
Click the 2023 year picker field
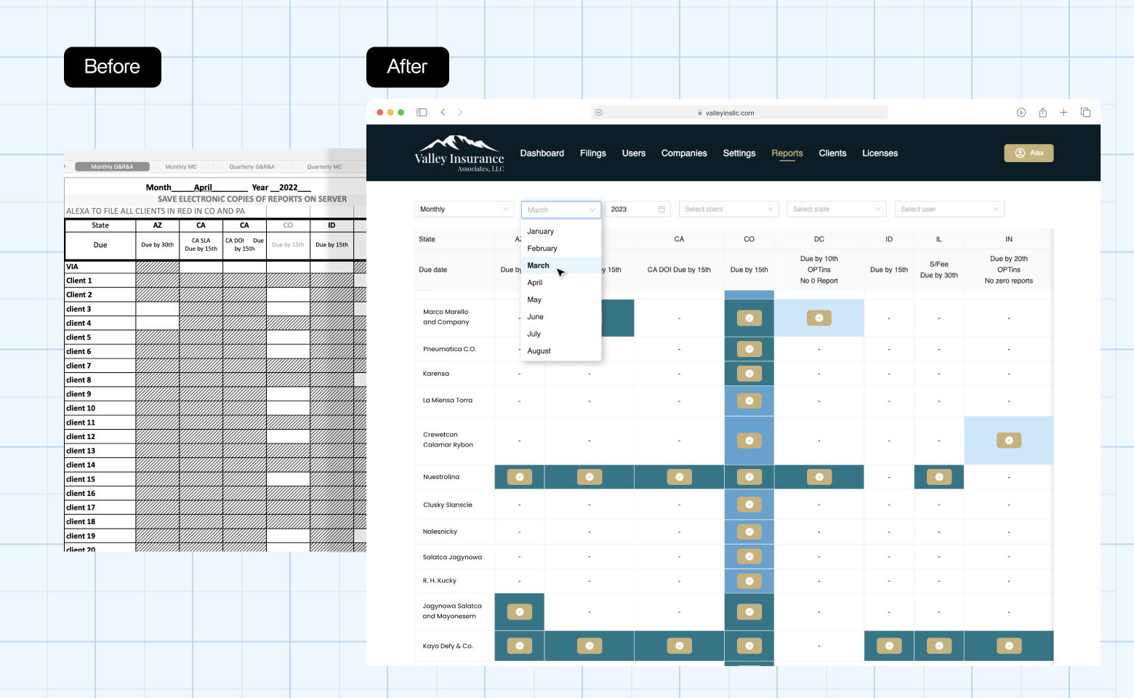point(638,209)
